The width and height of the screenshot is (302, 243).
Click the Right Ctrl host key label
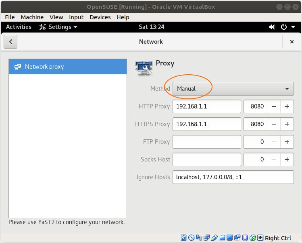point(278,238)
